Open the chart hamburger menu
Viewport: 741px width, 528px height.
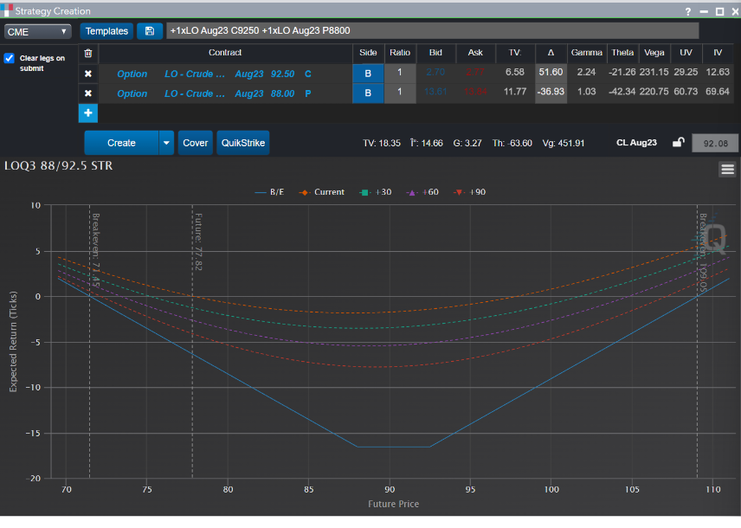tap(727, 170)
